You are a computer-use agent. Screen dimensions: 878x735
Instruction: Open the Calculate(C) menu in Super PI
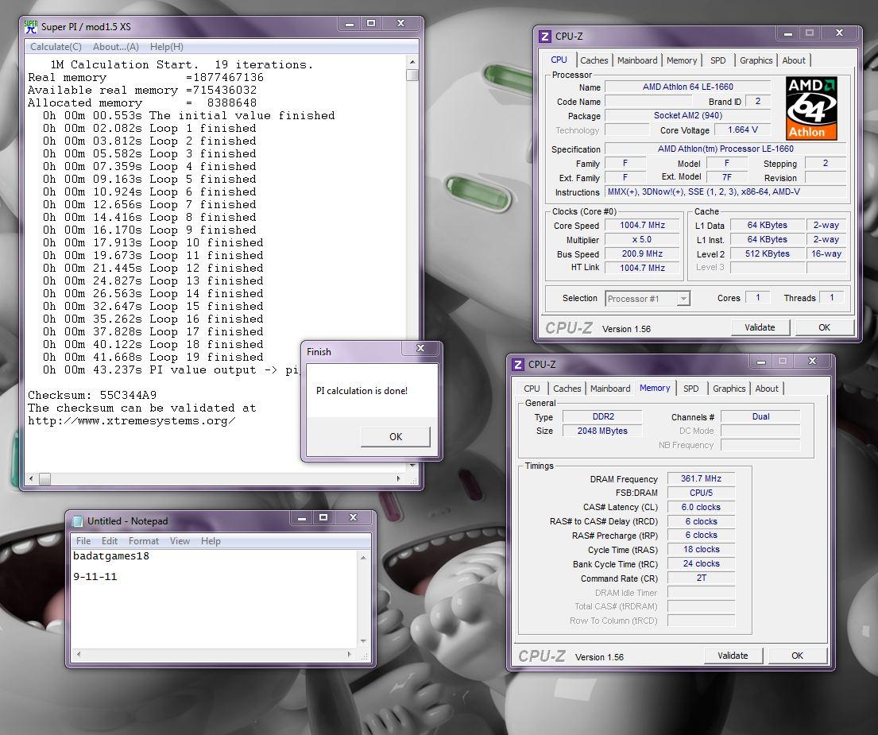(56, 47)
